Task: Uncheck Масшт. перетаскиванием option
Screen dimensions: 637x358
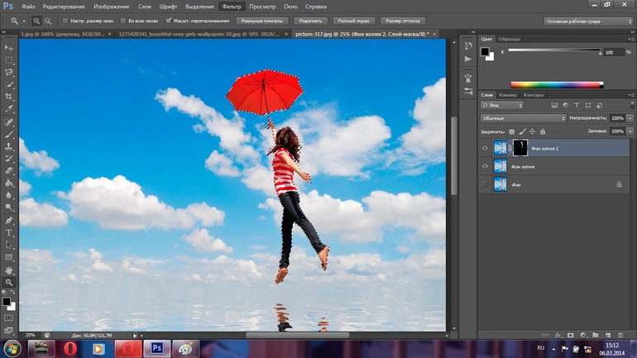Action: click(x=170, y=21)
